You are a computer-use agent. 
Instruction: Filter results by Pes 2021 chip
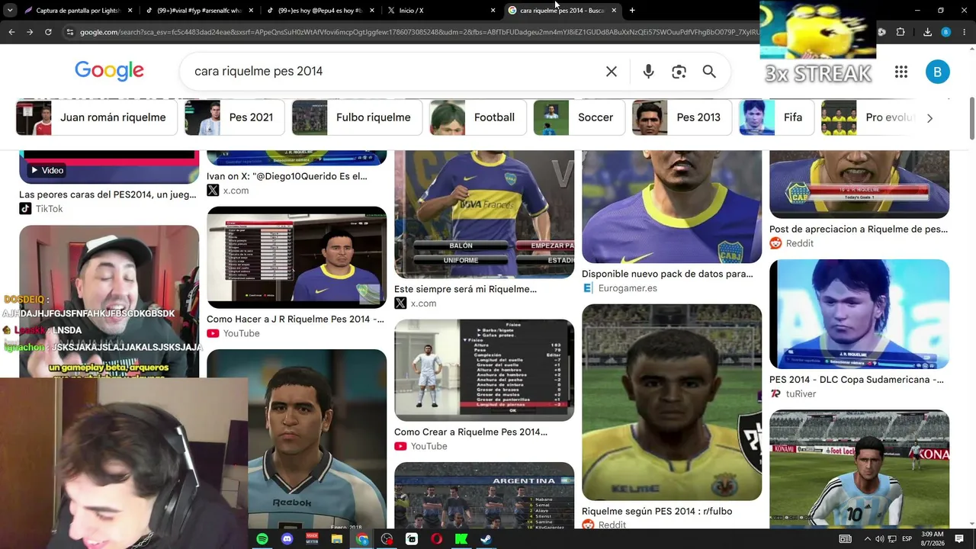[x=235, y=117]
